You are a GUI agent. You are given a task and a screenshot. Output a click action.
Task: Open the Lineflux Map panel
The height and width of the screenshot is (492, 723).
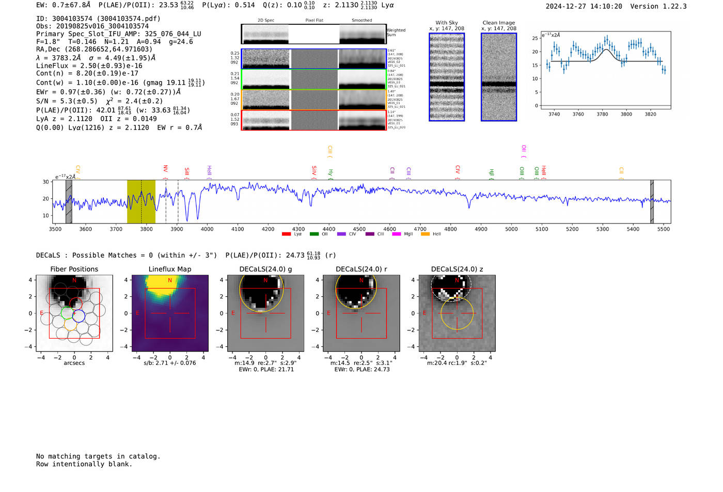pyautogui.click(x=170, y=313)
